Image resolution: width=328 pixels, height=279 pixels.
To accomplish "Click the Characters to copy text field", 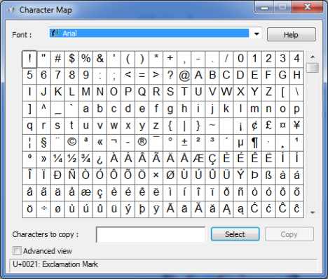I will click(x=151, y=235).
